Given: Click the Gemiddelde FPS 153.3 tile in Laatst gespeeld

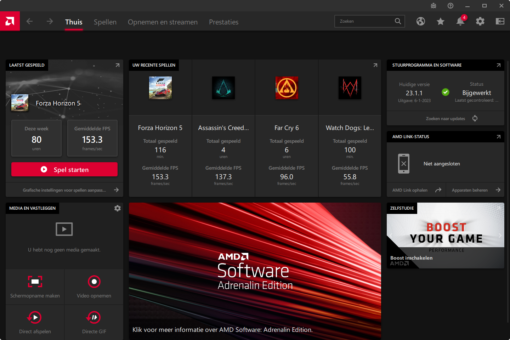Looking at the screenshot, I should pos(92,138).
